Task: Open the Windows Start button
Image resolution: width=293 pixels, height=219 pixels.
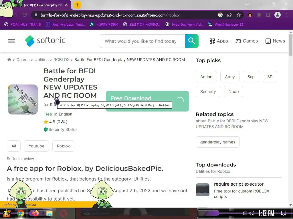Action: [7, 213]
